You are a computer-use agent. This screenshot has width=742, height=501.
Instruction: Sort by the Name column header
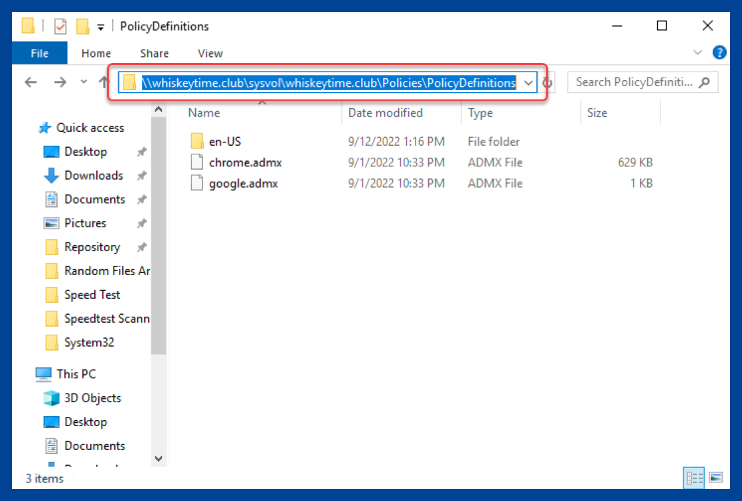[204, 113]
